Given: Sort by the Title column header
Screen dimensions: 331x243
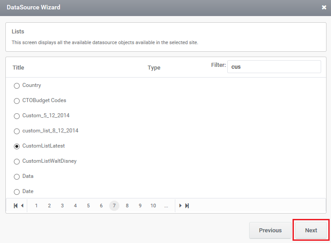Looking at the screenshot, I should (18, 67).
